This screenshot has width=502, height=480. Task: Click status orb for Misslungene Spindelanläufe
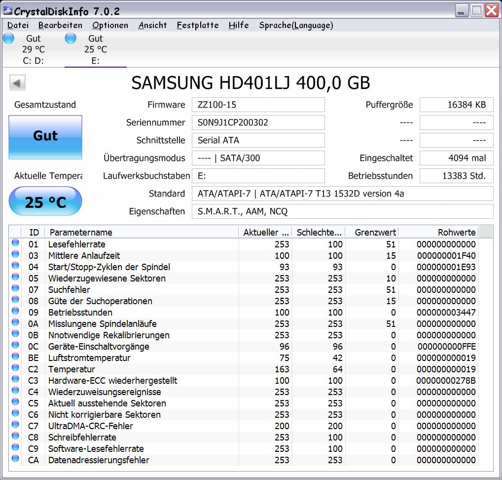[15, 322]
